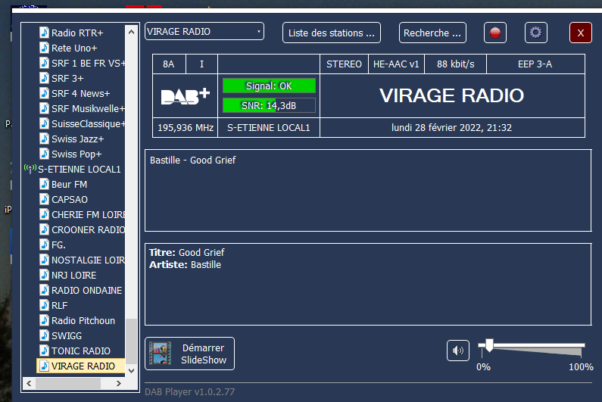602x402 pixels.
Task: Select SRF 3+ in station list
Action: point(67,78)
